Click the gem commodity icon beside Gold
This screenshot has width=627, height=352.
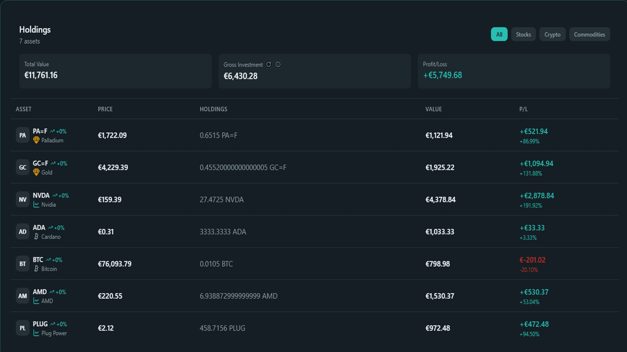coord(36,172)
